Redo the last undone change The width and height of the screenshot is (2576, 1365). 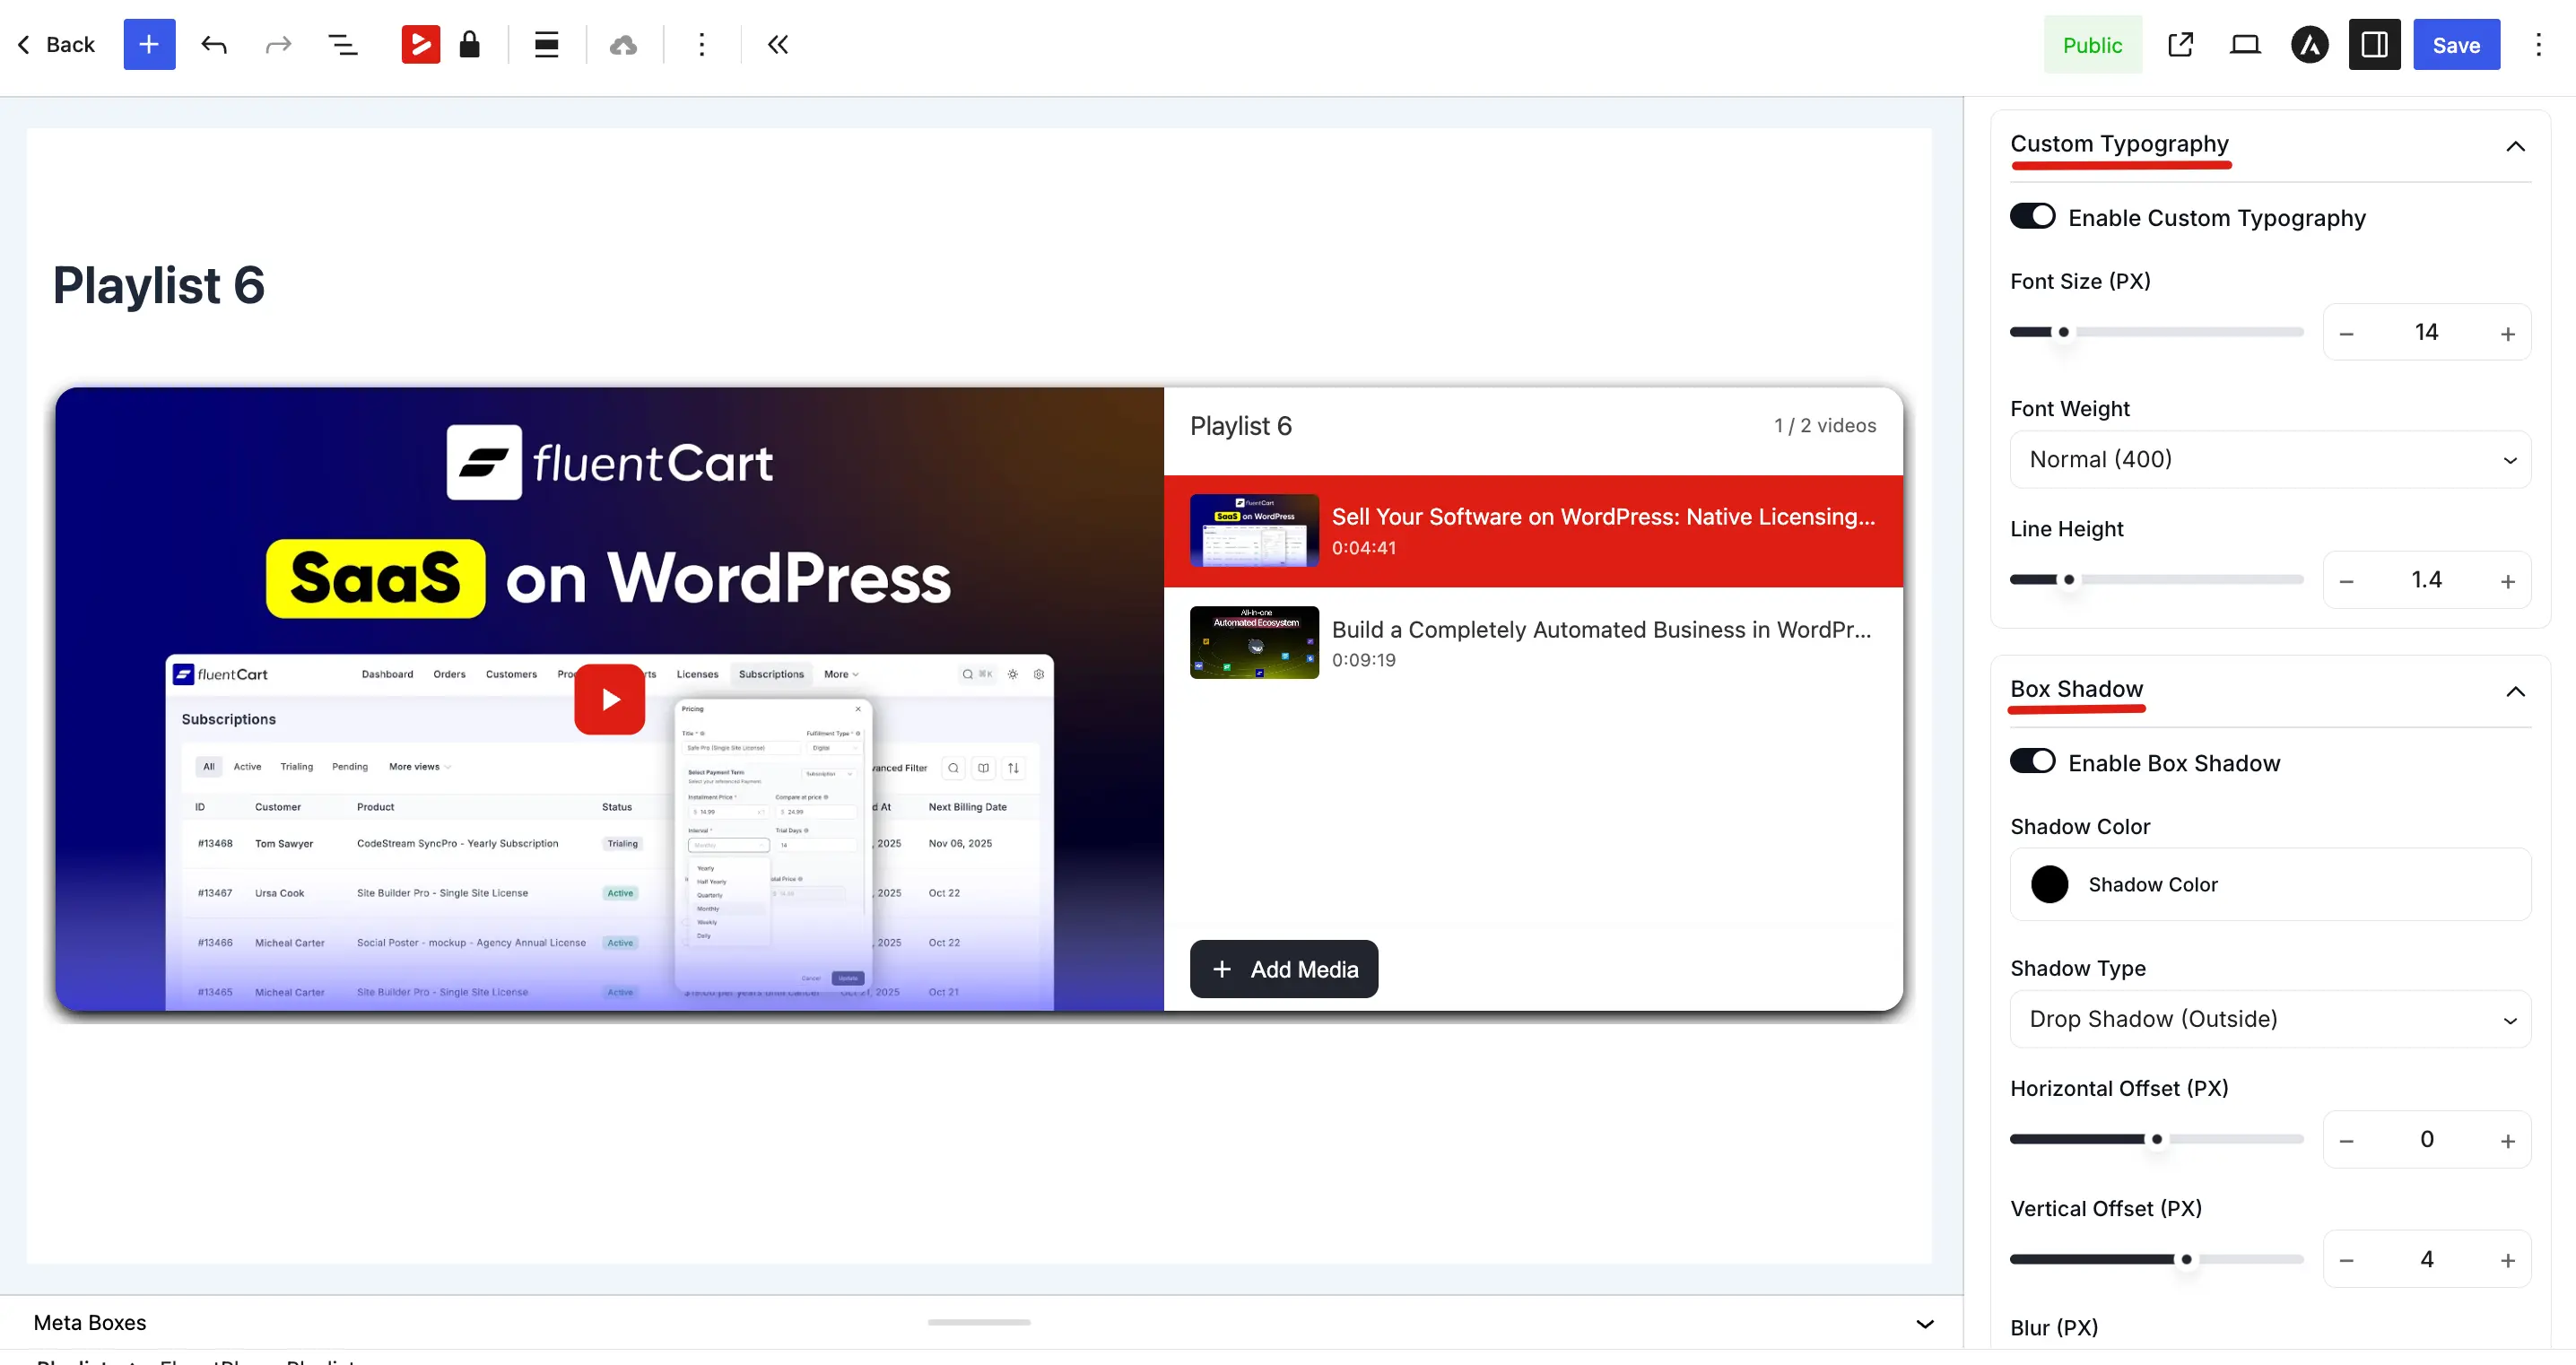click(278, 45)
